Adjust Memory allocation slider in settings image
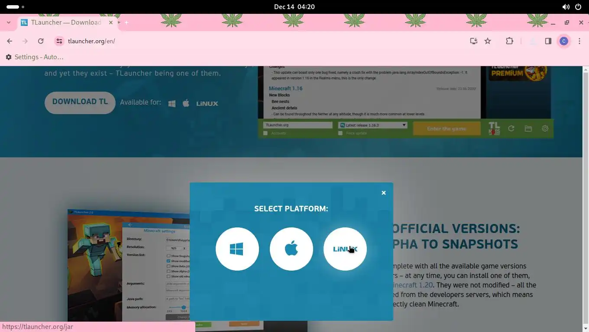Screen dimensions: 589x332 184,307
